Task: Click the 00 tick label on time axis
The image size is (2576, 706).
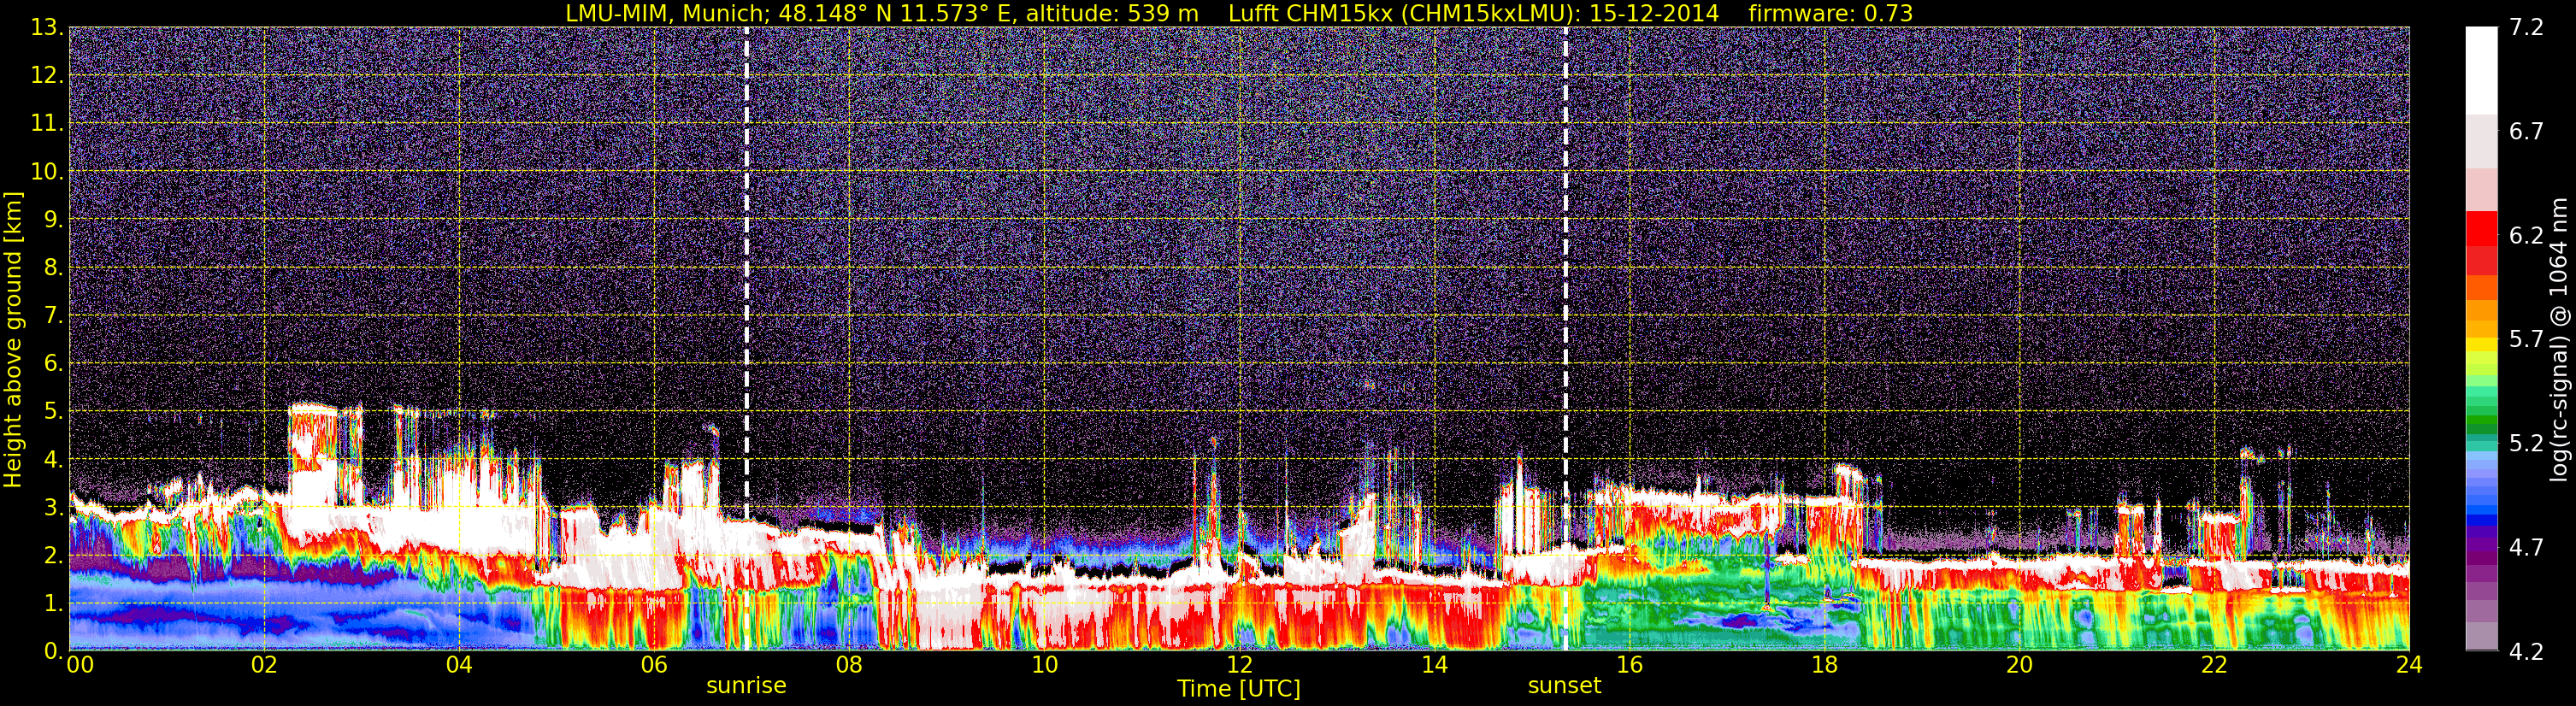Action: click(80, 666)
